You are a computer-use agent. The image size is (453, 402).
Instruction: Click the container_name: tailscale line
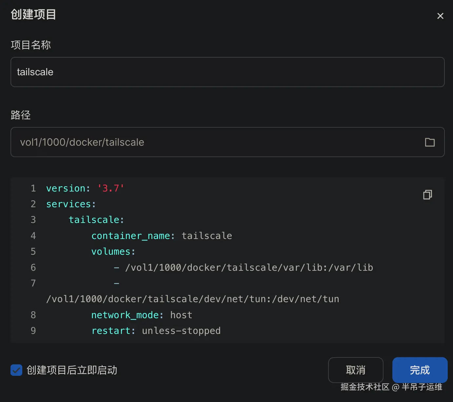coord(162,236)
